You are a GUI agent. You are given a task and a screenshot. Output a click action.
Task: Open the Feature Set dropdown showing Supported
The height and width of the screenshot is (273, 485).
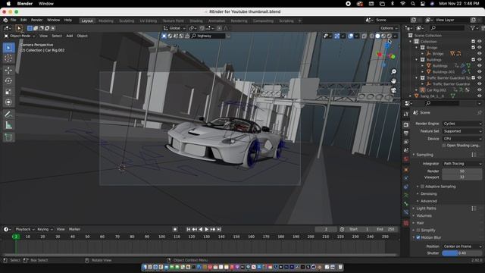(x=462, y=131)
